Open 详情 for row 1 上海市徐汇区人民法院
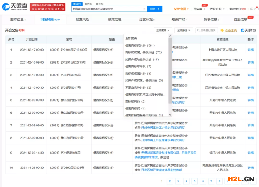This screenshot has width=259, height=187. [x=251, y=50]
